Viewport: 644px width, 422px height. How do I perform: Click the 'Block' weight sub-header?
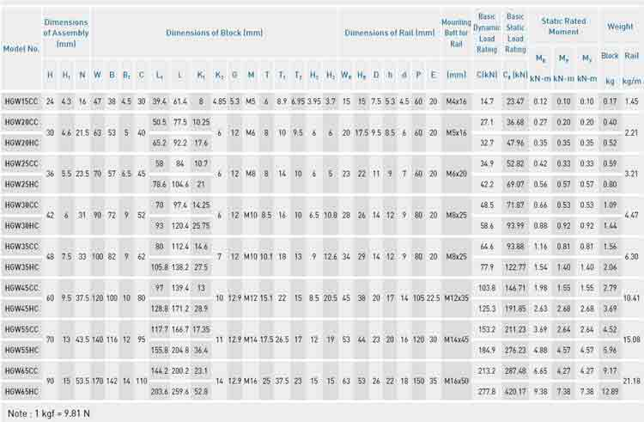coord(610,56)
